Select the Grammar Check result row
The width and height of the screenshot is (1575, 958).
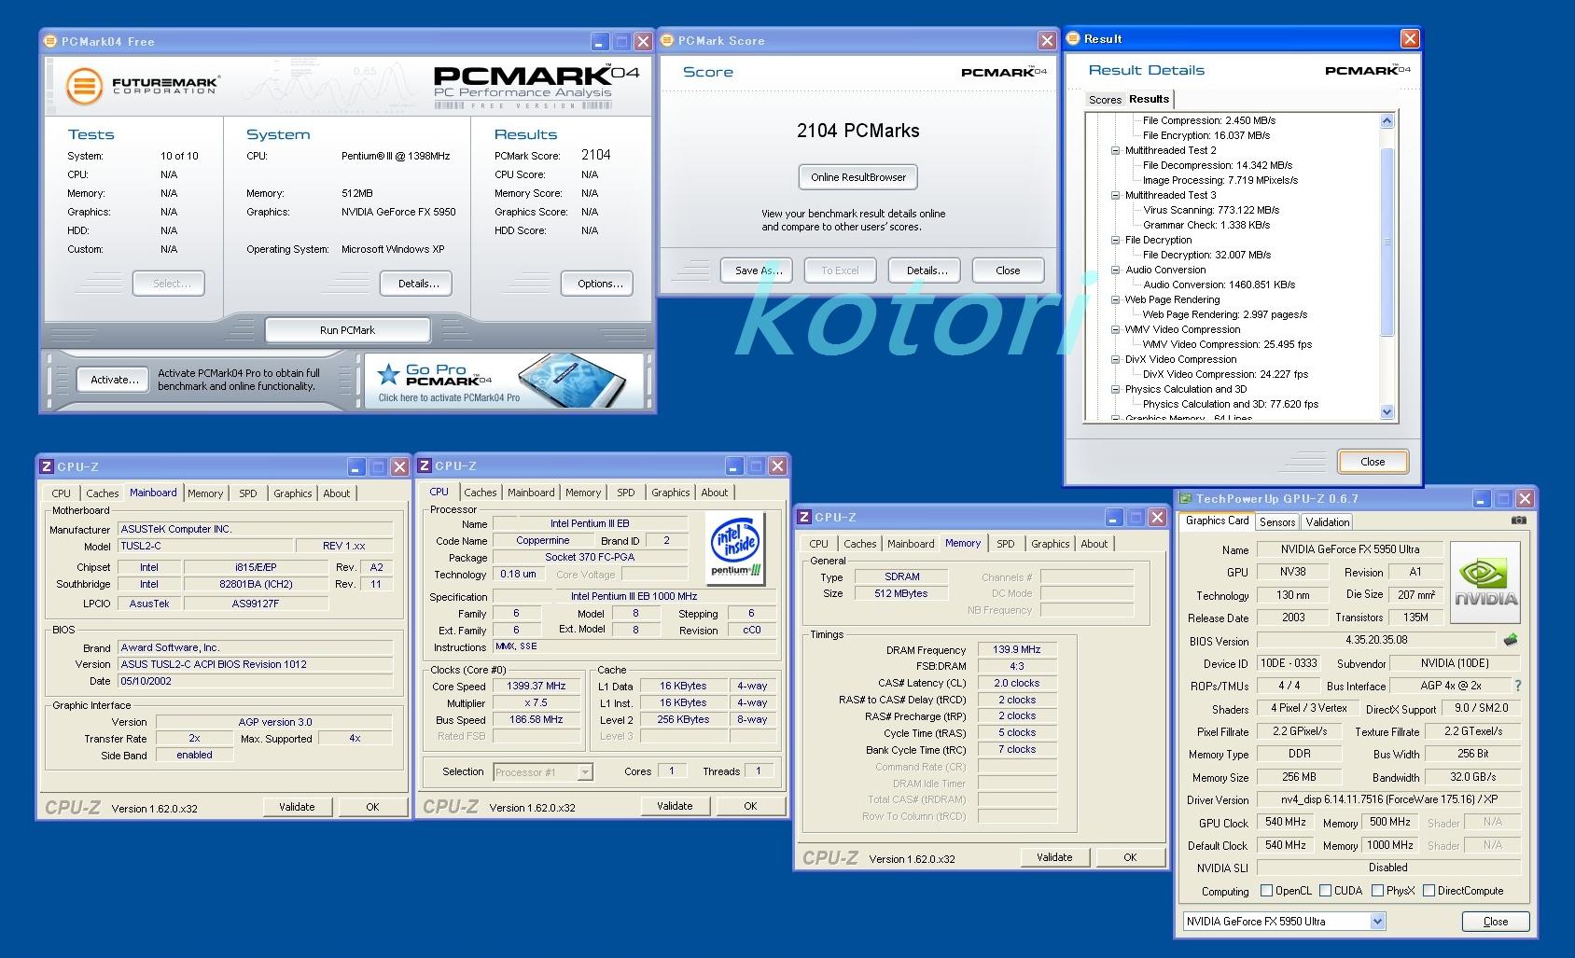(1206, 225)
